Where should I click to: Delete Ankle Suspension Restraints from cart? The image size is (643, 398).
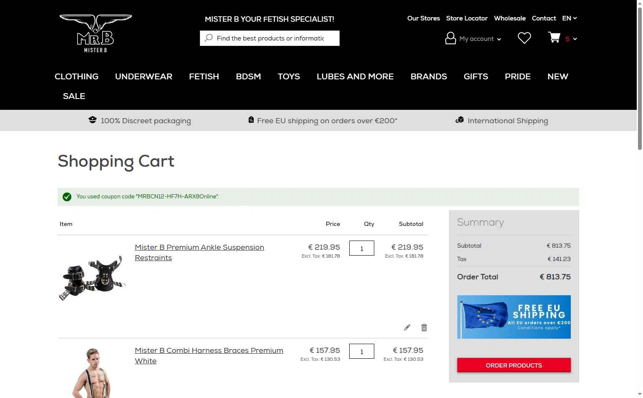tap(424, 327)
